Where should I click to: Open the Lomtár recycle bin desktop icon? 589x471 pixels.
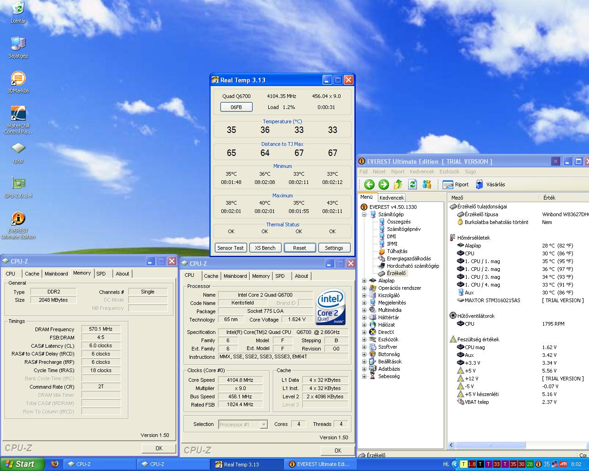[x=18, y=12]
